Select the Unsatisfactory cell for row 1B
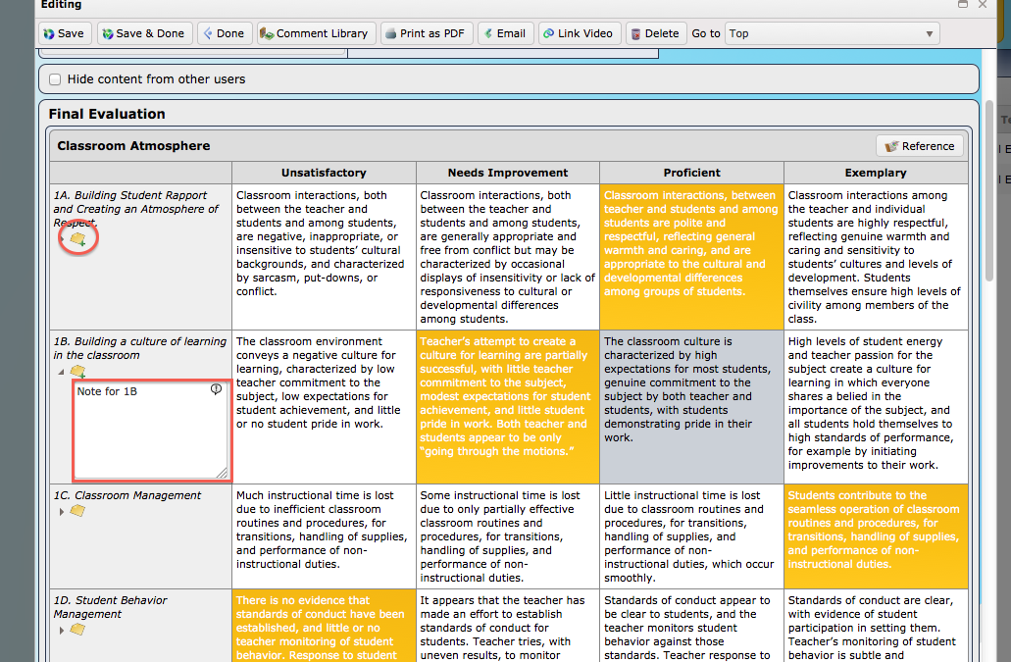1011x662 pixels. tap(324, 407)
